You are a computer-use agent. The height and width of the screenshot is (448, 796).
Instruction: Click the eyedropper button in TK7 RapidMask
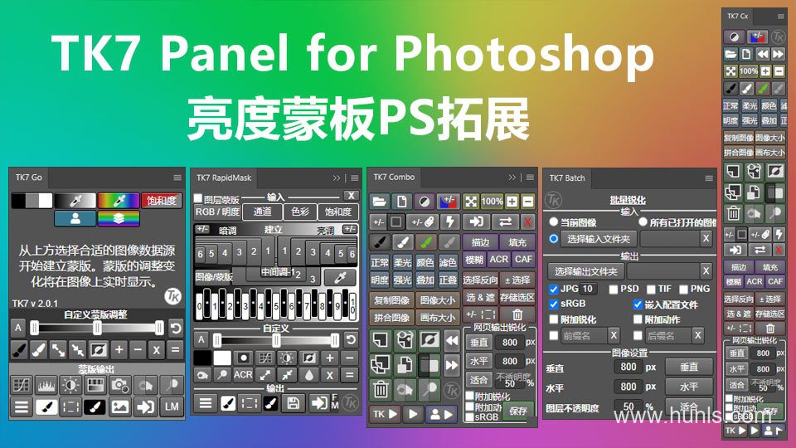340,277
